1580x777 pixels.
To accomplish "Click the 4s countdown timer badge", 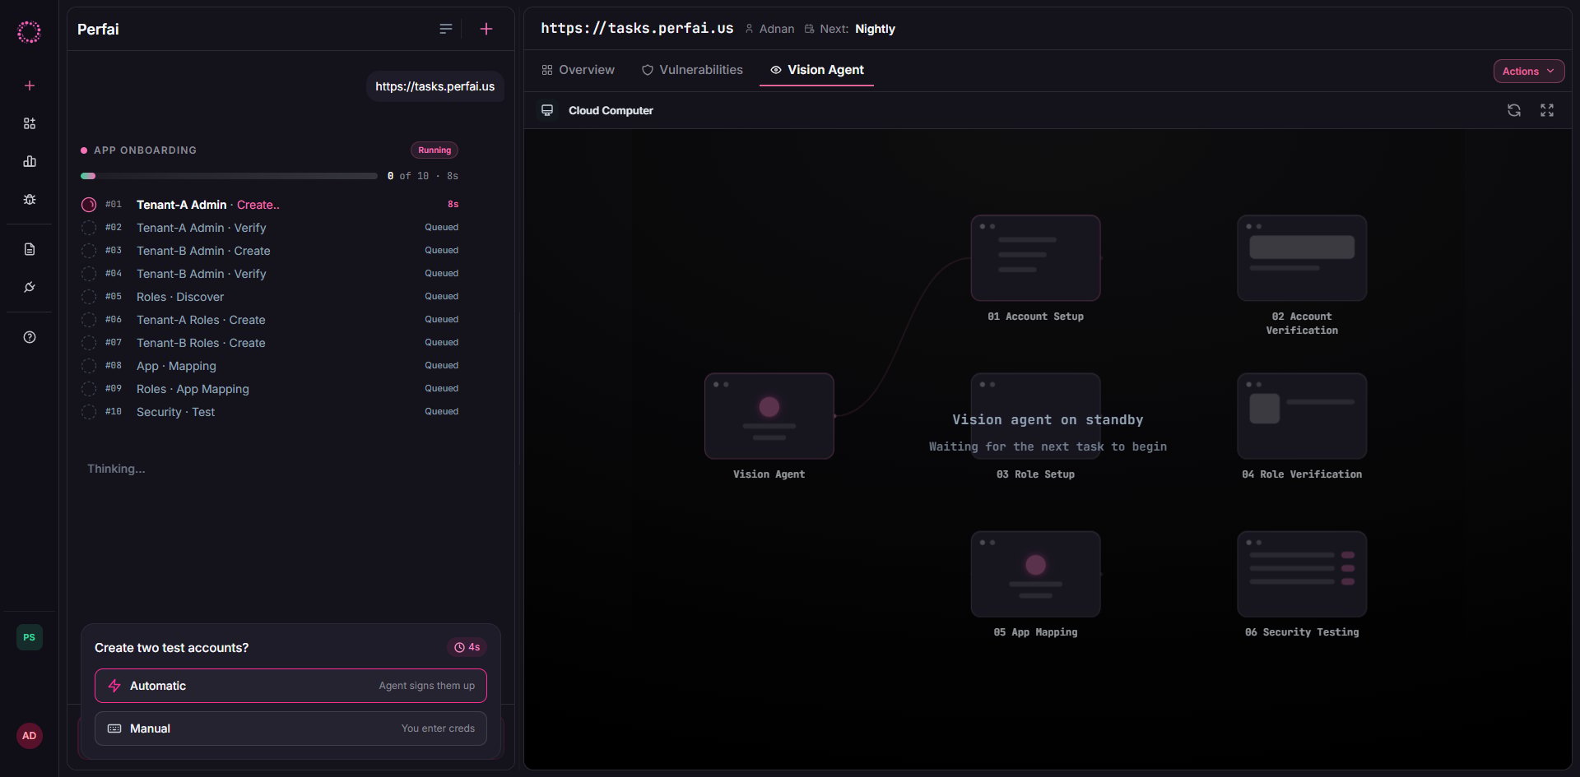I will (467, 647).
